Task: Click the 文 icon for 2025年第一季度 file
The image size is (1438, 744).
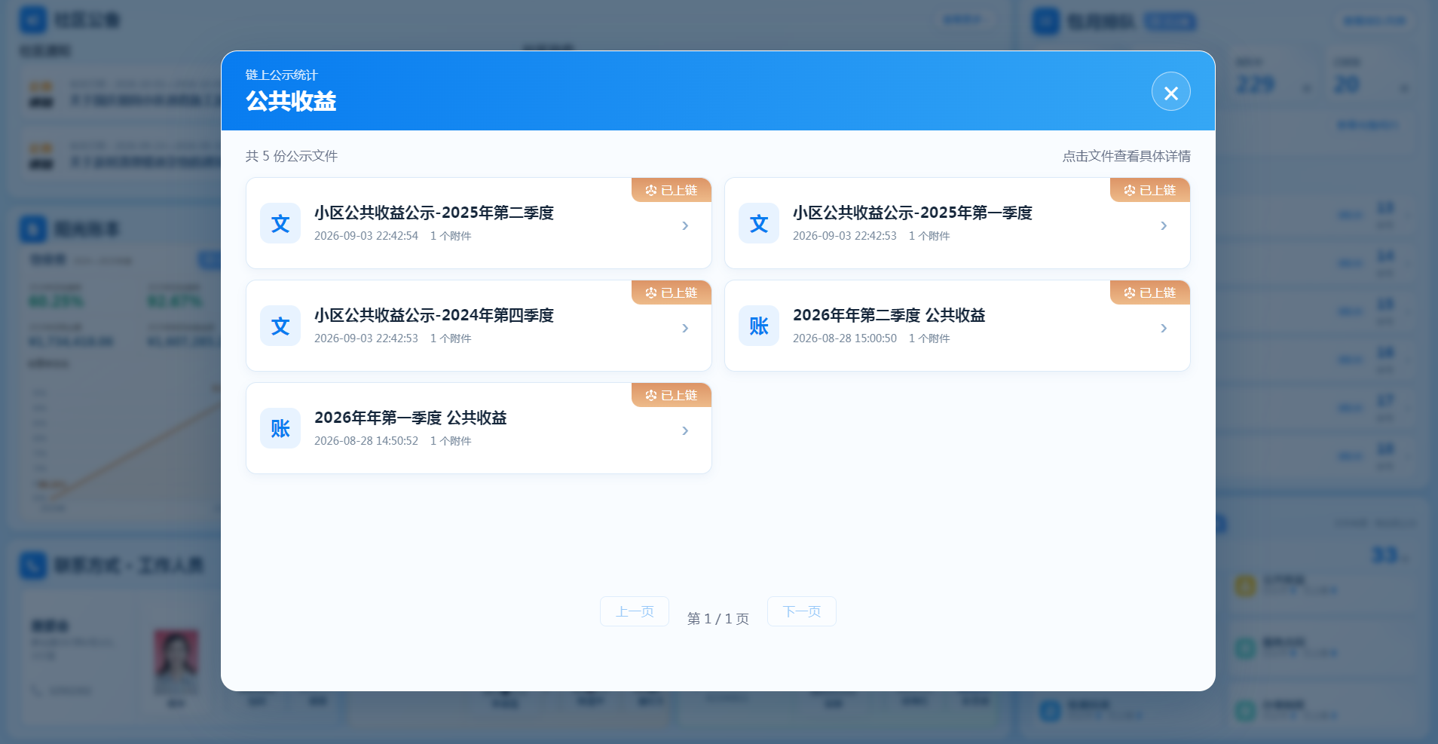Action: pyautogui.click(x=759, y=223)
